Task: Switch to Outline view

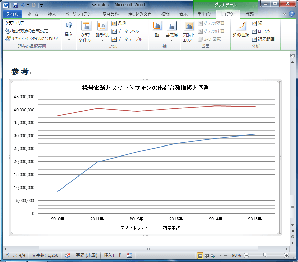Action: 219,255
